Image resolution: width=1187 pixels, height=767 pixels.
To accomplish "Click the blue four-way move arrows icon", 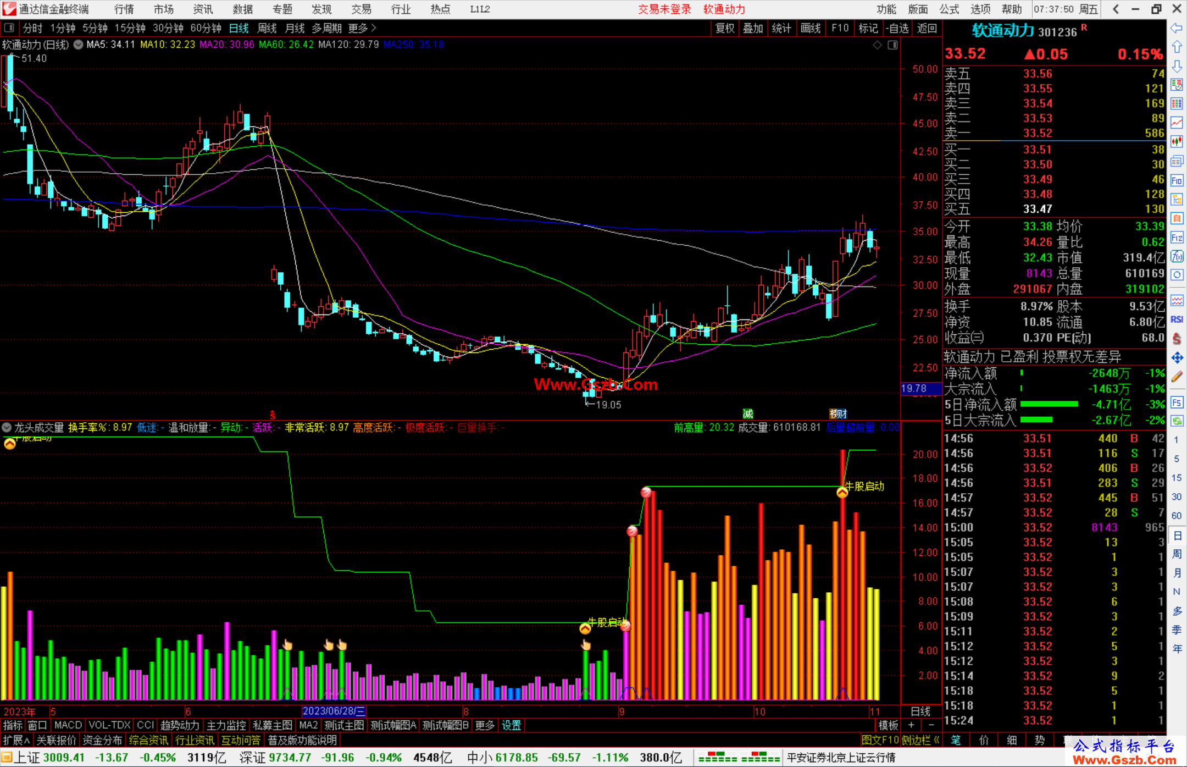I will click(x=1177, y=358).
